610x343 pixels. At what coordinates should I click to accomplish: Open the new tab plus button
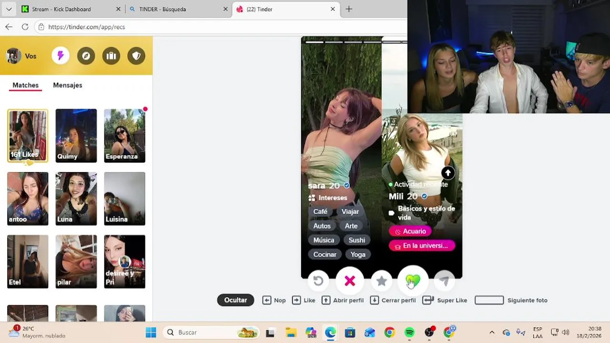coord(349,9)
